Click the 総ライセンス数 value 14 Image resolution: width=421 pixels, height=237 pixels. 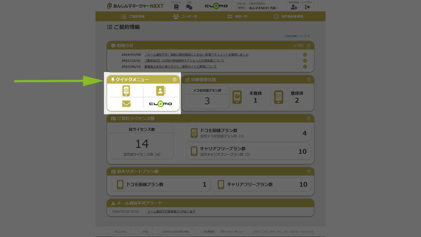142,144
